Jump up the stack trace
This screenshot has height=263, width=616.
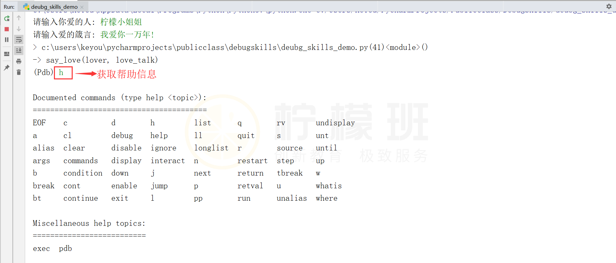coord(19,18)
